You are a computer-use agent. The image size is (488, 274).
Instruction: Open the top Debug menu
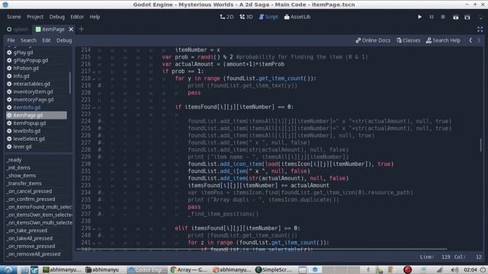[x=57, y=17]
